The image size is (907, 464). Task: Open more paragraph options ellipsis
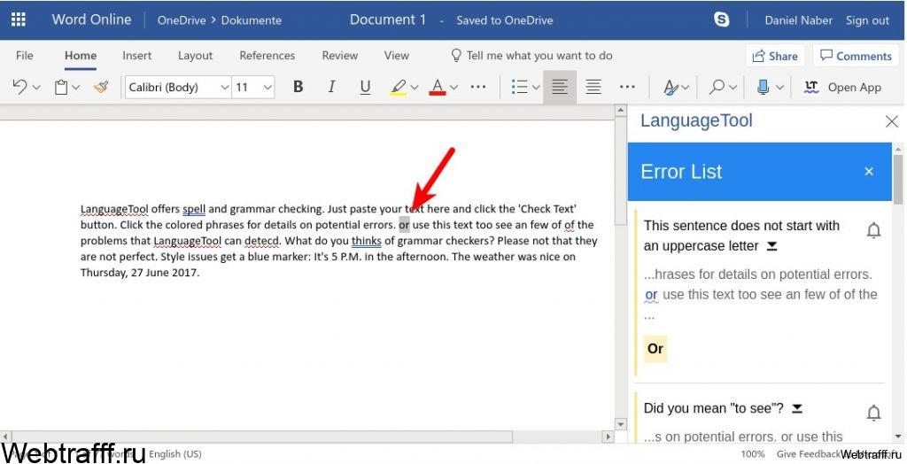pos(627,88)
